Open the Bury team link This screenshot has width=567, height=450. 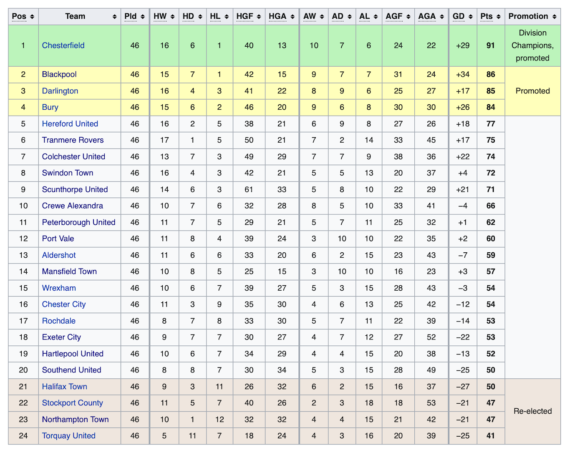point(50,107)
